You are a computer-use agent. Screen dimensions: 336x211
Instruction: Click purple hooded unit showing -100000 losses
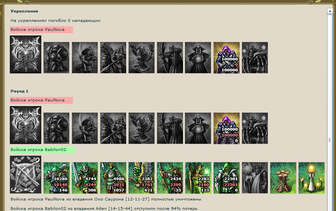(227, 128)
